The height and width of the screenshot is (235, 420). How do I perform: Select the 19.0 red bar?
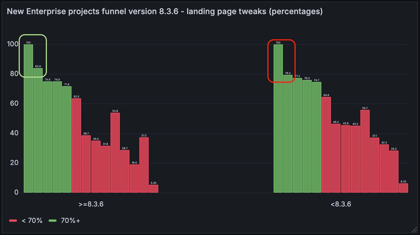[134, 179]
